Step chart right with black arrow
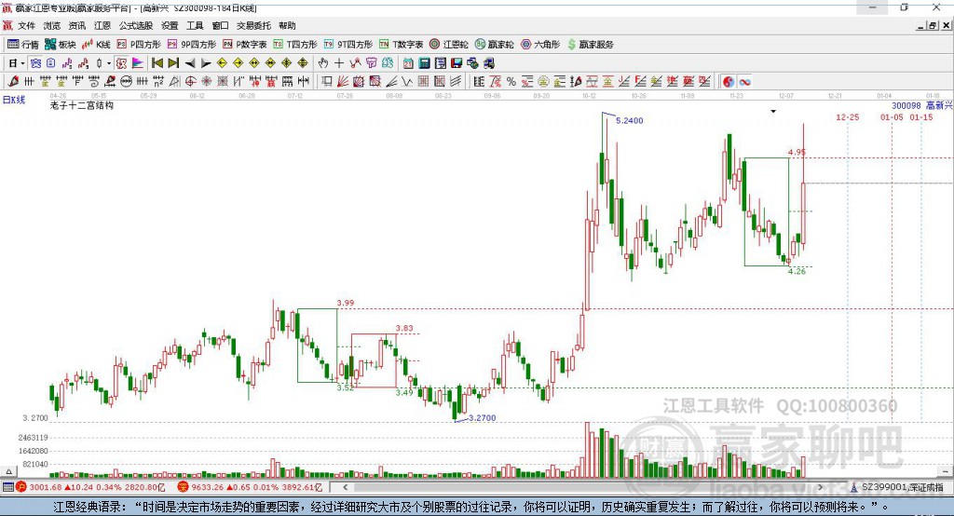The image size is (954, 516). click(x=206, y=63)
